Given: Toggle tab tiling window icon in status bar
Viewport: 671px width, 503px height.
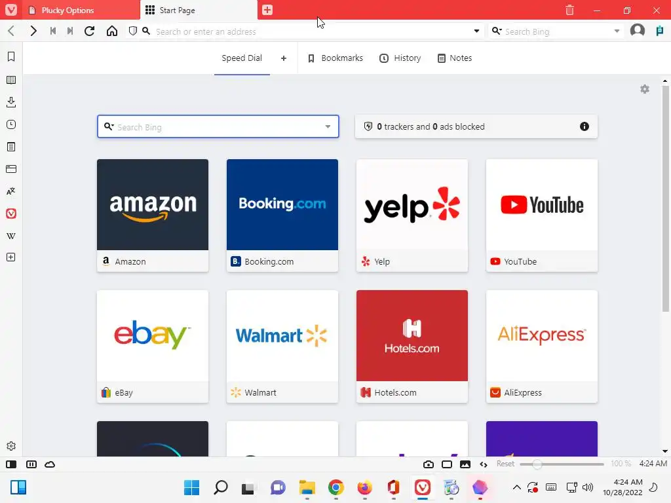Looking at the screenshot, I should (447, 464).
